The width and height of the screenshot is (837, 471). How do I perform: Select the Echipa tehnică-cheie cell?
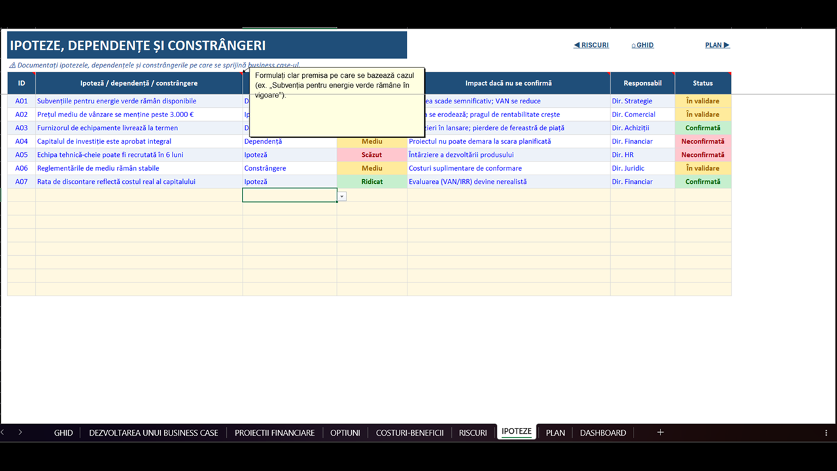point(139,155)
